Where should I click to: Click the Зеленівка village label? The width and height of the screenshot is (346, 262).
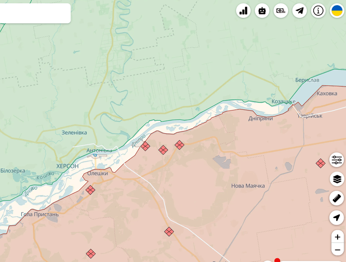click(74, 132)
